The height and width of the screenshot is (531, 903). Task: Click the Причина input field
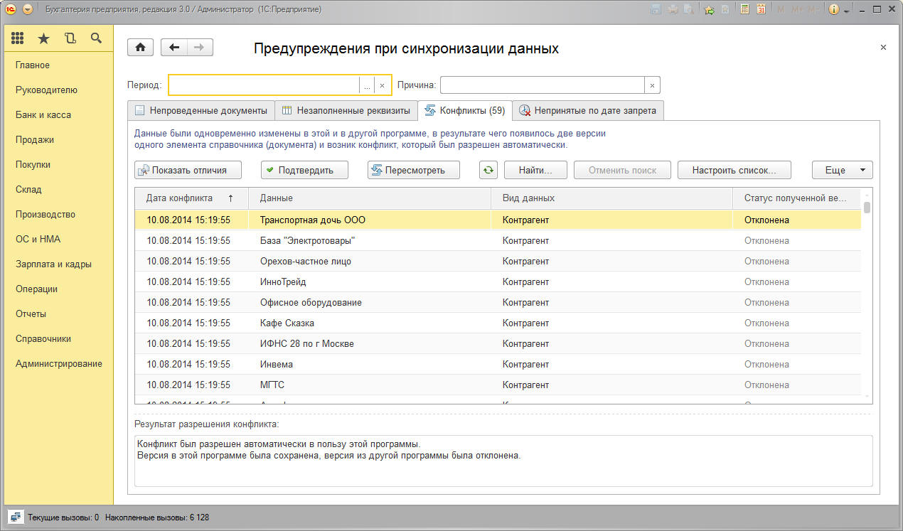click(x=542, y=85)
